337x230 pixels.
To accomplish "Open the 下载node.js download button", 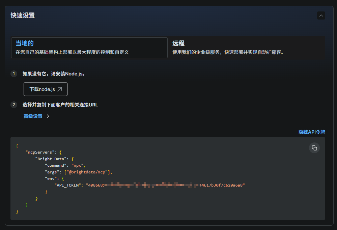I will coord(45,89).
